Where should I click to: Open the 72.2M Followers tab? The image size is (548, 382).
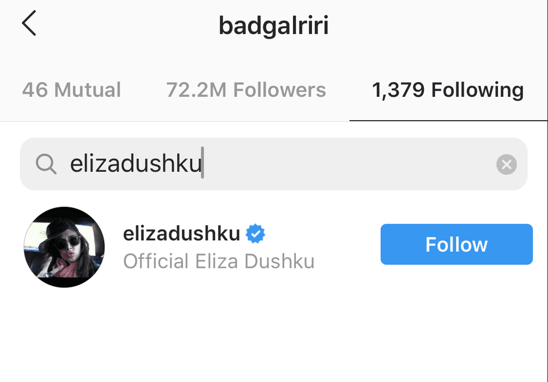click(x=246, y=90)
